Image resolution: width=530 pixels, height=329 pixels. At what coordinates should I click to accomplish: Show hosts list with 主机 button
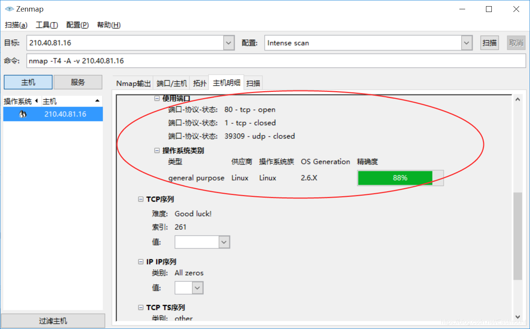28,82
